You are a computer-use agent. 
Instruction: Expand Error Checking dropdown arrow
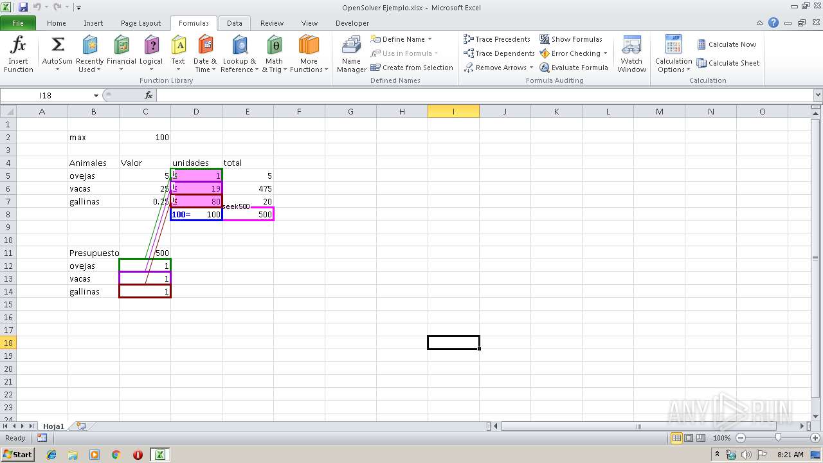[605, 53]
